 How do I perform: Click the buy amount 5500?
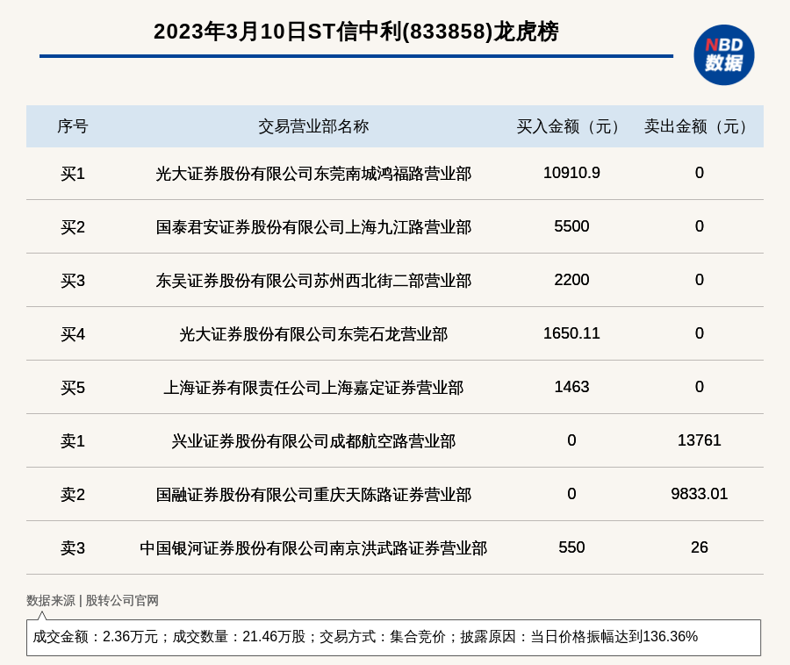coord(571,226)
